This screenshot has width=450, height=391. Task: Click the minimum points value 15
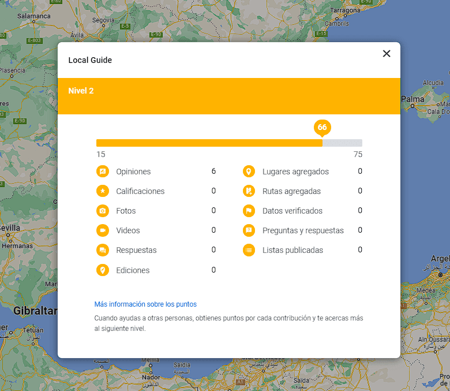point(101,154)
